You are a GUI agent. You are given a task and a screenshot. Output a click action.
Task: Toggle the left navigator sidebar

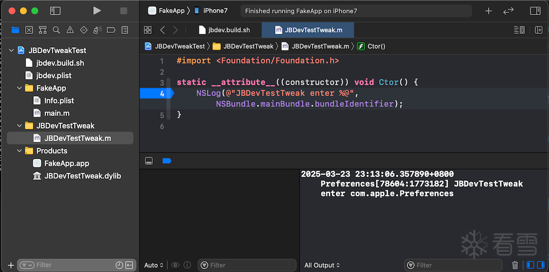coord(55,11)
